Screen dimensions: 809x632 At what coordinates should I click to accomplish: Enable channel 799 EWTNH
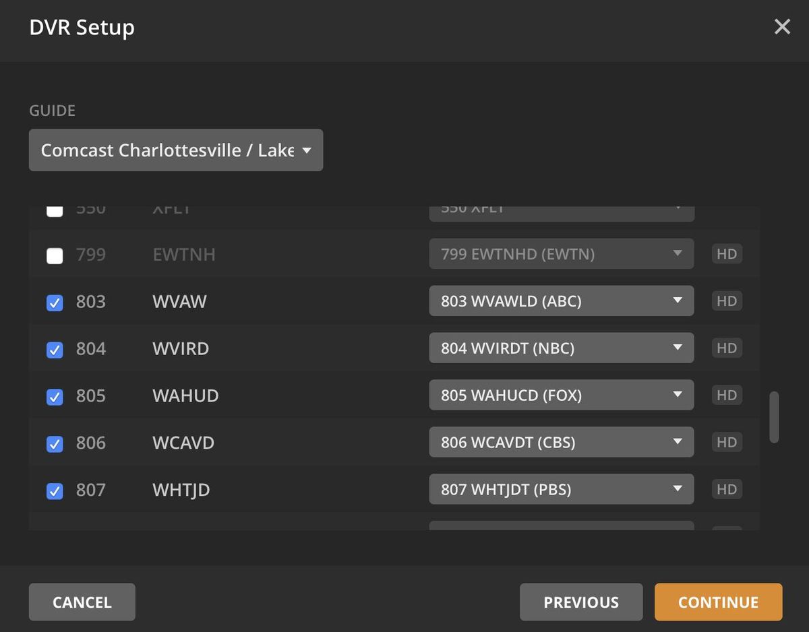point(54,255)
